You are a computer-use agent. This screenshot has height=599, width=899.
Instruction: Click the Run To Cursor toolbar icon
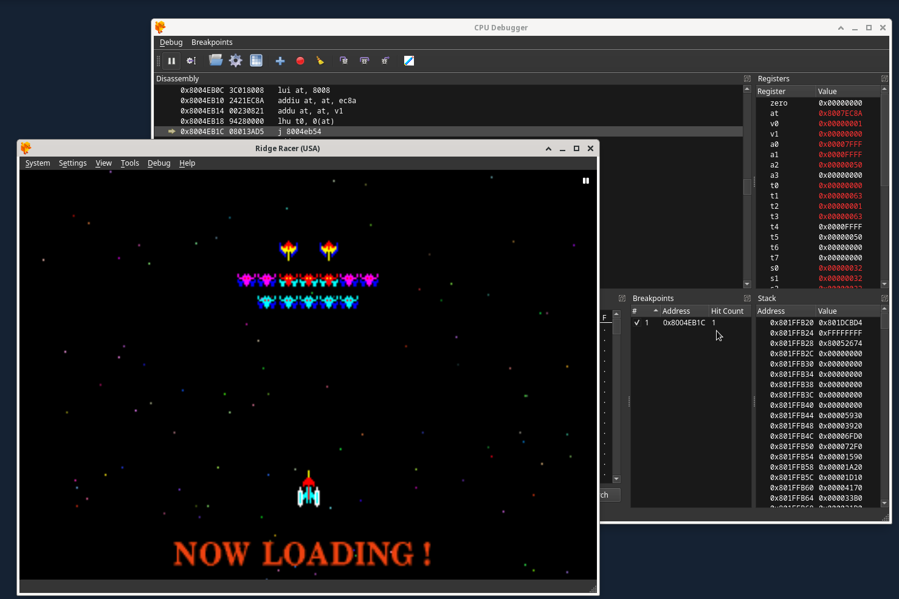(x=191, y=61)
